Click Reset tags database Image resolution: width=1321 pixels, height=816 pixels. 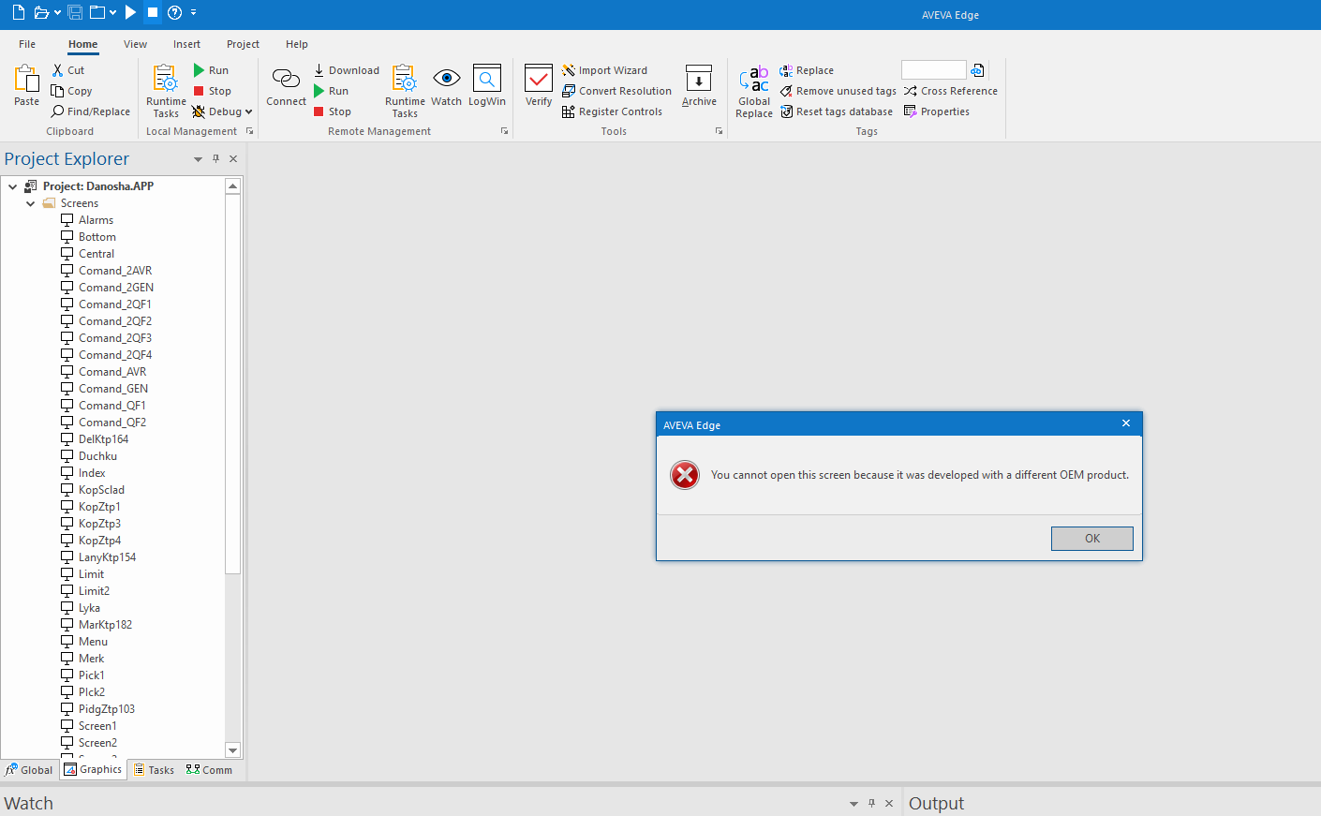click(836, 111)
